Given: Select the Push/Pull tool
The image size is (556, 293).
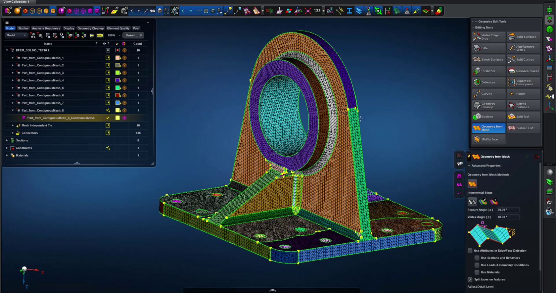Looking at the screenshot, I should (488, 71).
